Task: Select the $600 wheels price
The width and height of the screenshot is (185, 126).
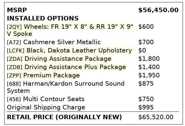Action: point(146,27)
